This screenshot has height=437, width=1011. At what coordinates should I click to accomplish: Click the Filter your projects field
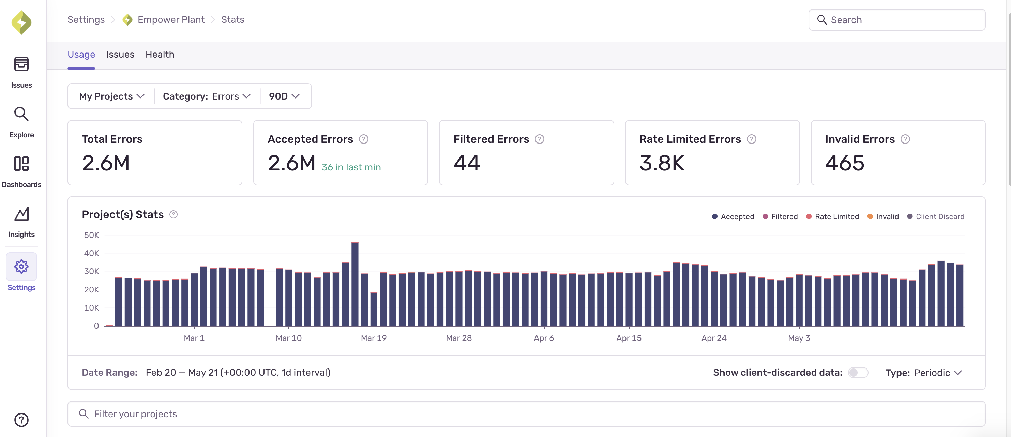coord(526,414)
